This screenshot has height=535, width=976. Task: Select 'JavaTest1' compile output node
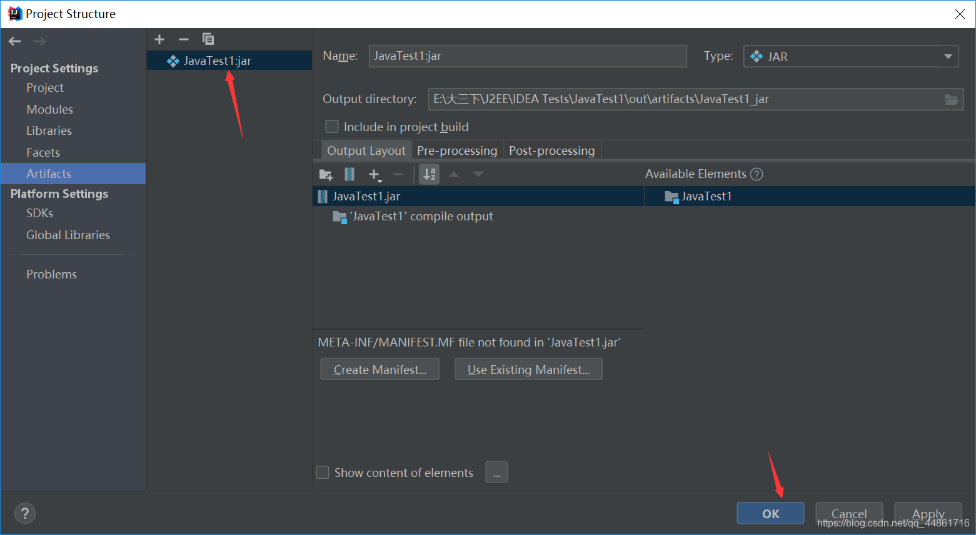click(x=413, y=217)
